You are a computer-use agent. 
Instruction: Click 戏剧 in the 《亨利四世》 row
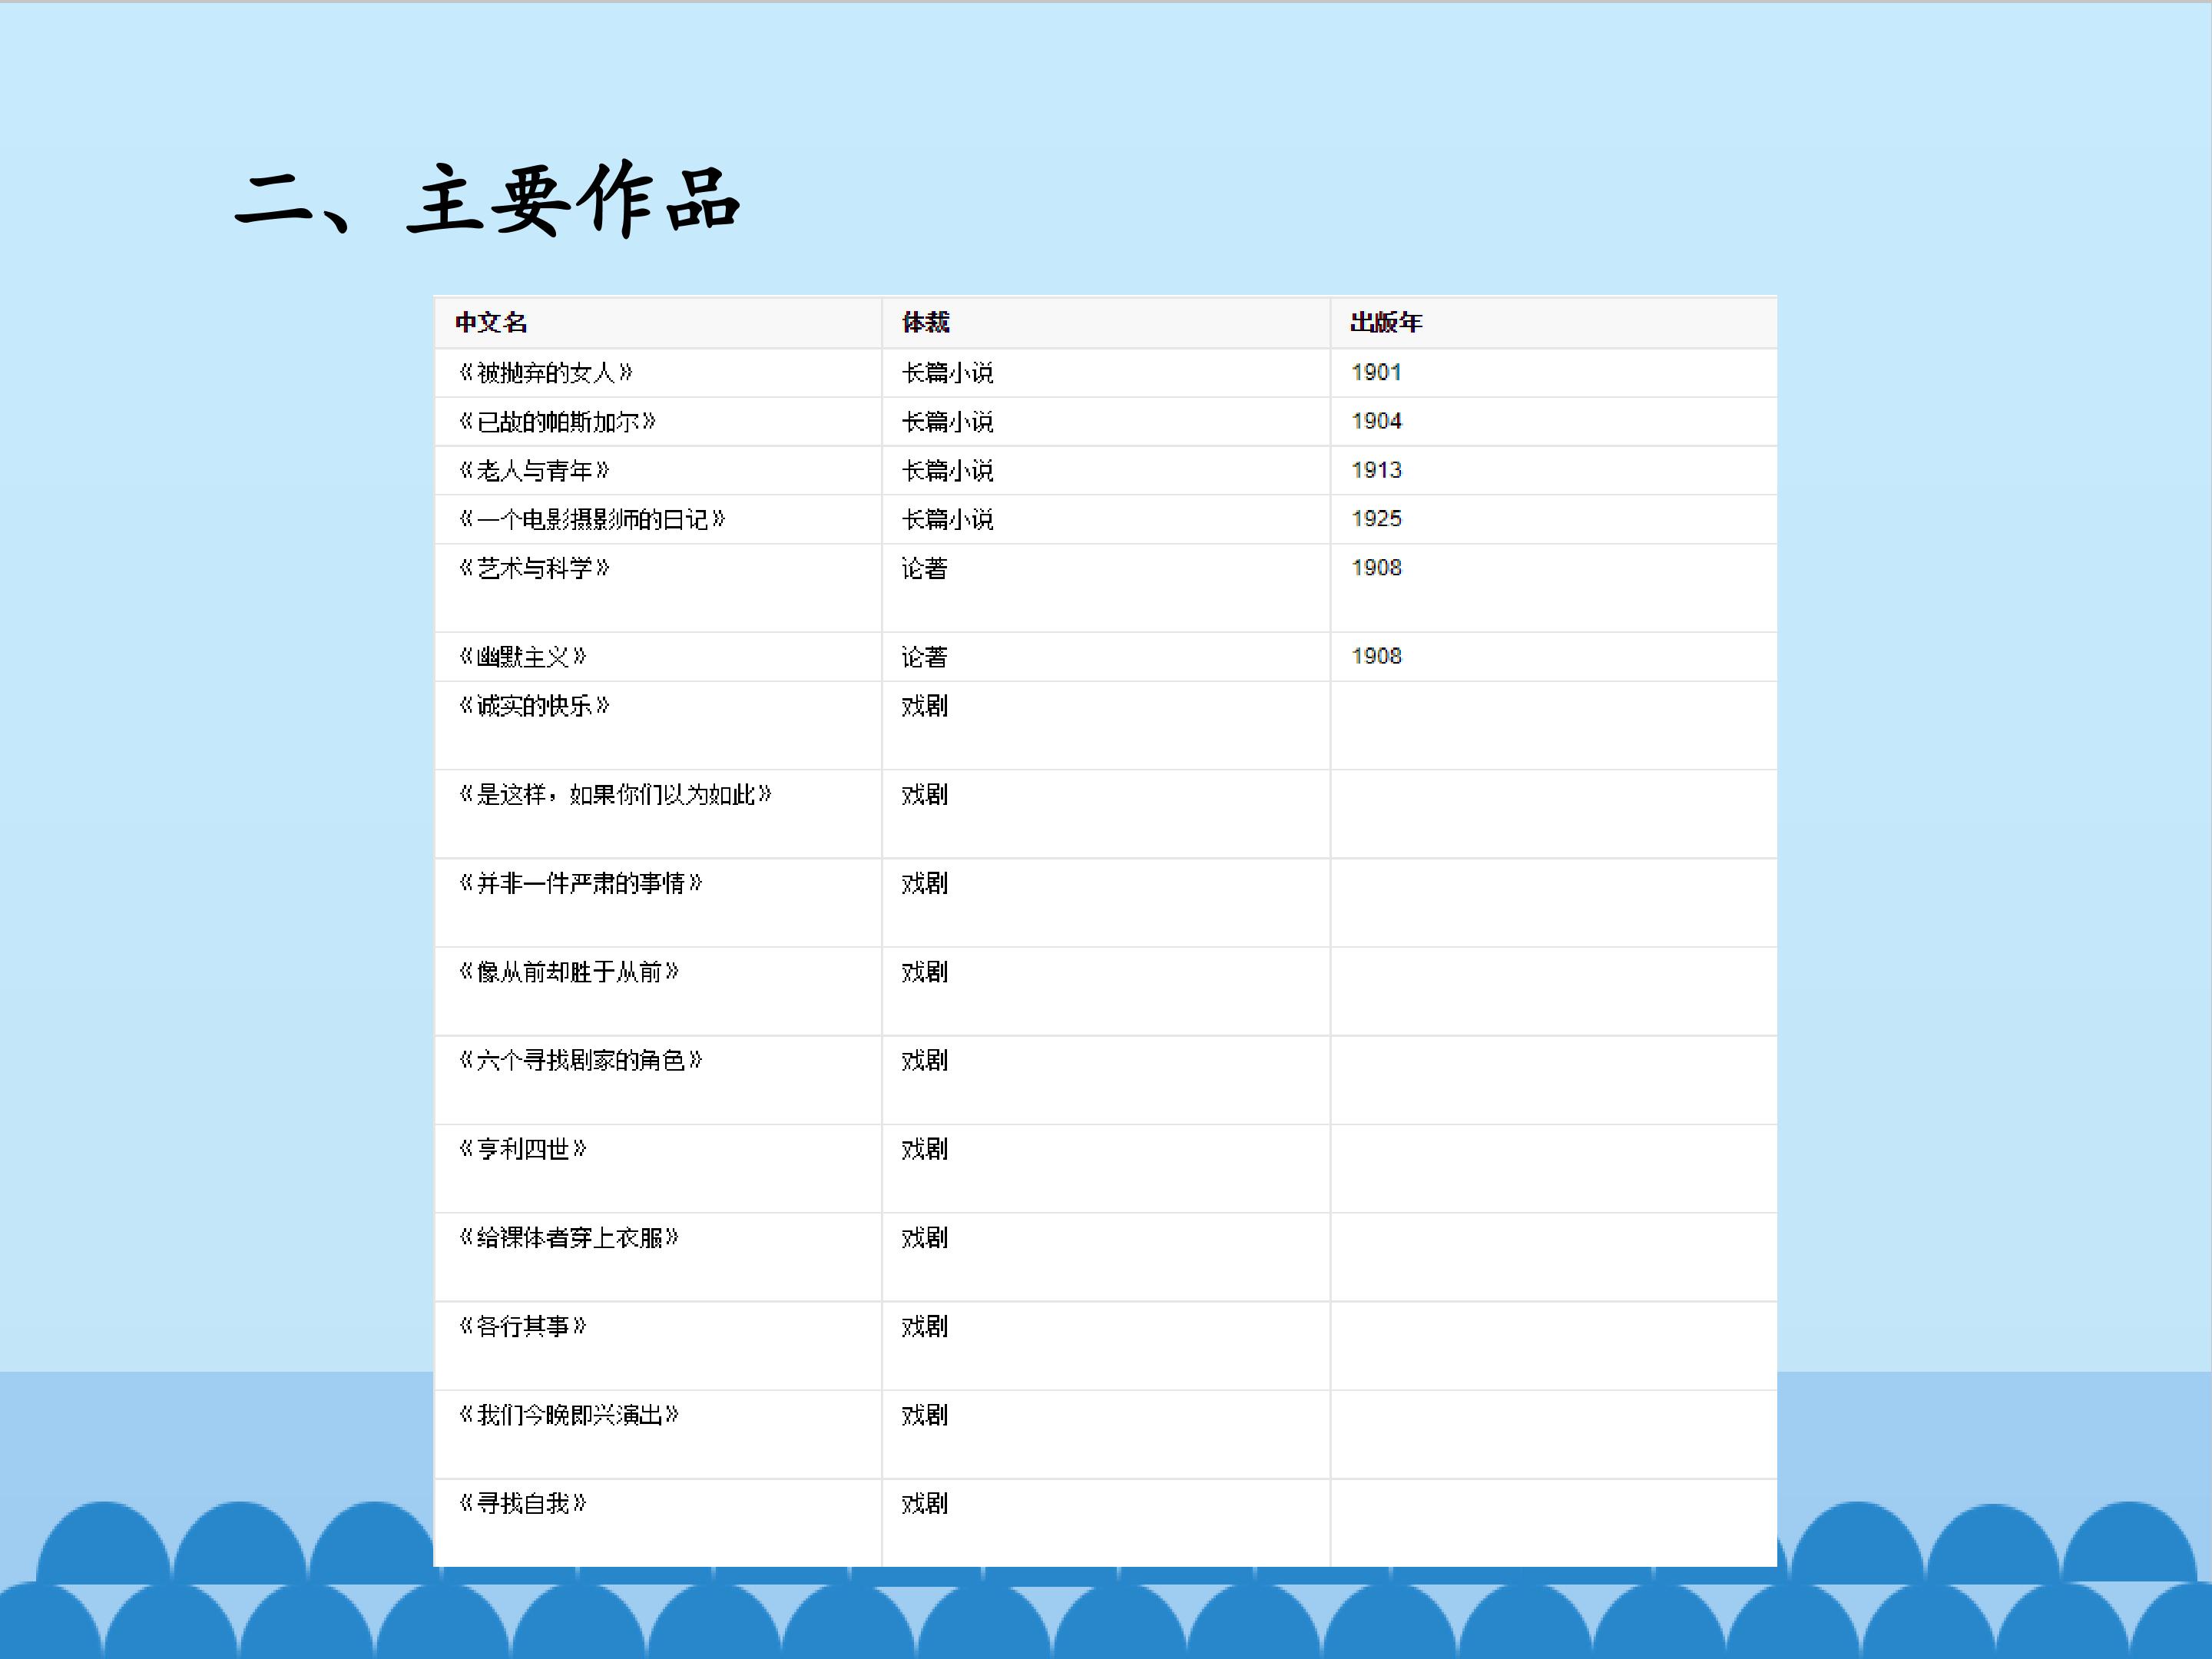[924, 1149]
